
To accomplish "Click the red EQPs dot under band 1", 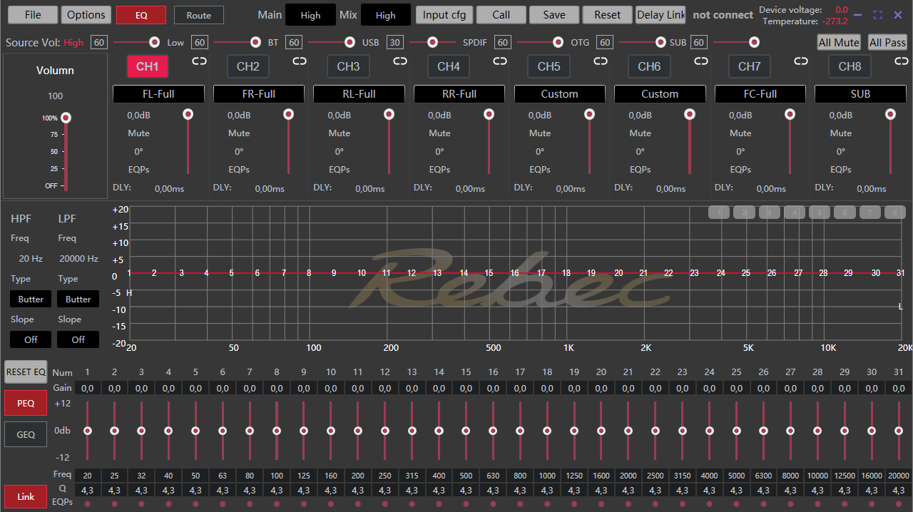I will tap(87, 504).
